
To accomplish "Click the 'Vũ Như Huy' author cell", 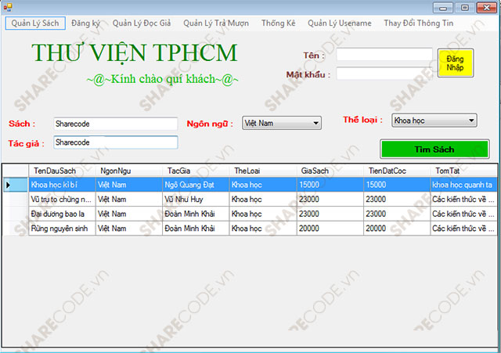I will [196, 200].
